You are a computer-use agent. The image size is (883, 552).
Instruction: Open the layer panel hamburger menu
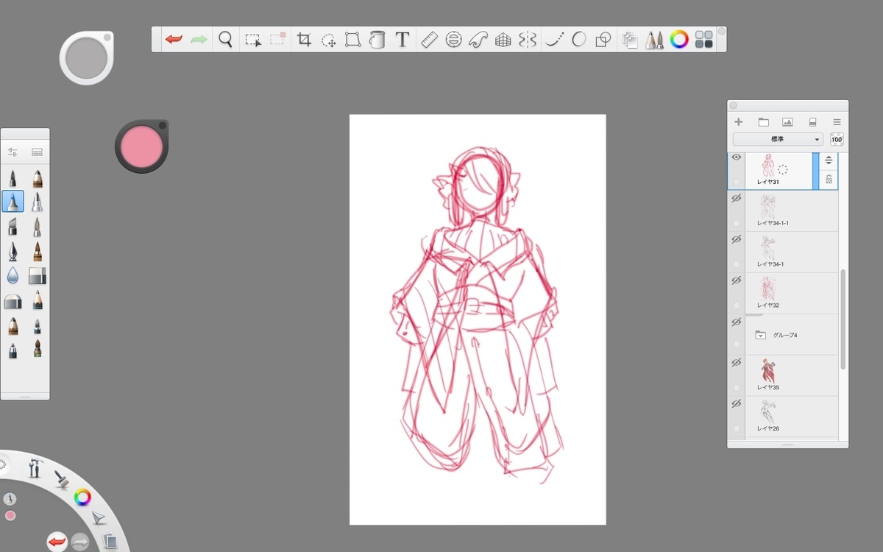pyautogui.click(x=837, y=122)
